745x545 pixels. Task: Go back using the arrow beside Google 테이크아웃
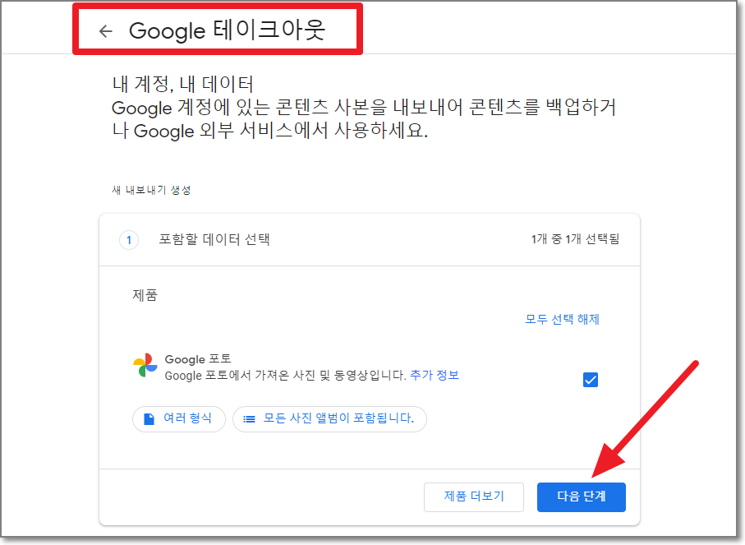click(x=105, y=31)
